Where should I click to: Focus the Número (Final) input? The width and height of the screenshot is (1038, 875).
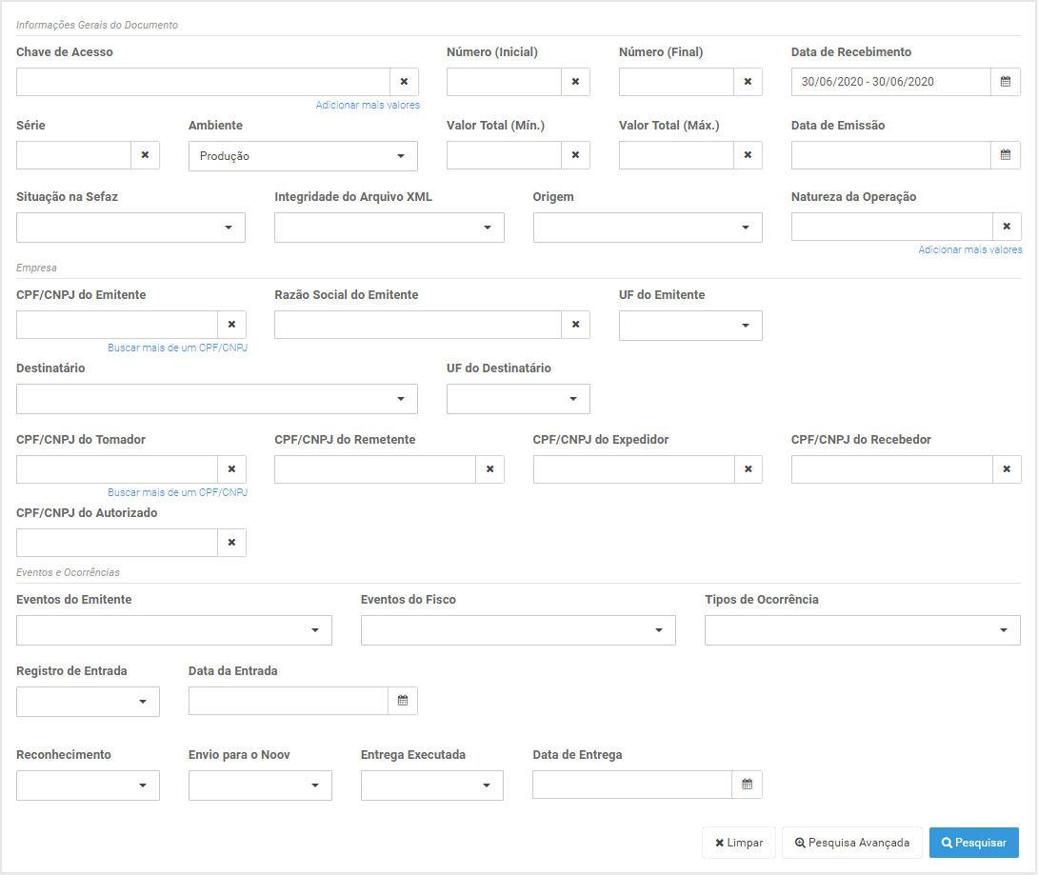coord(676,82)
